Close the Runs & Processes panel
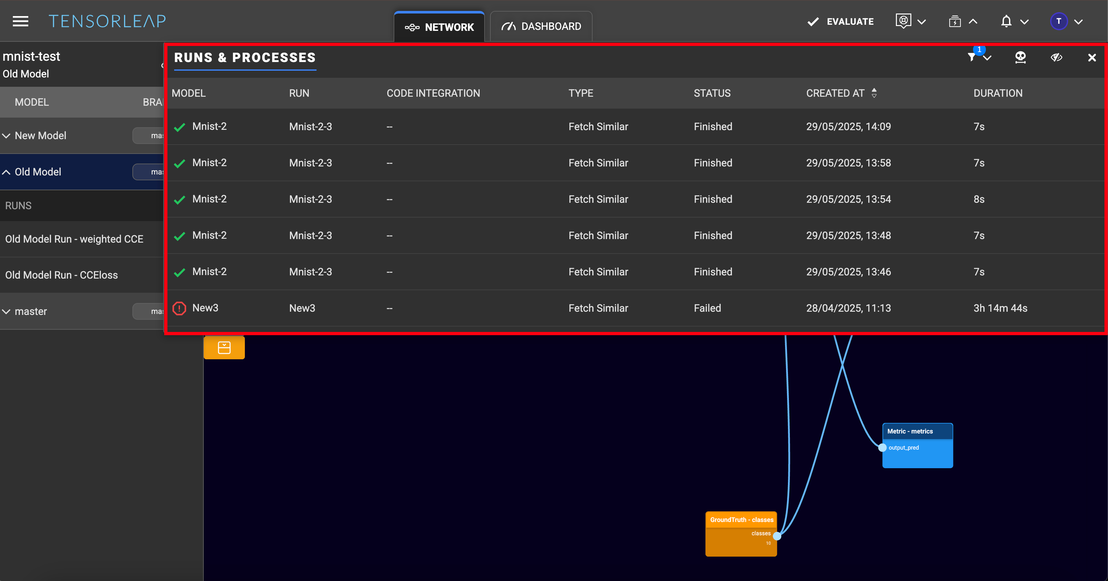Viewport: 1108px width, 581px height. [1092, 58]
